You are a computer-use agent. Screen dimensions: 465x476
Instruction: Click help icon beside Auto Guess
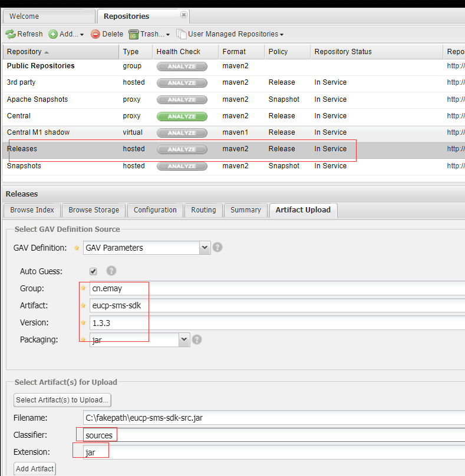[111, 271]
